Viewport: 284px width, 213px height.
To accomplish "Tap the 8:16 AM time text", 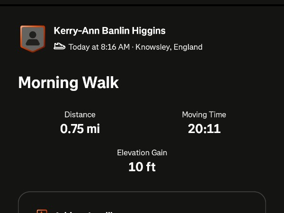I will click(x=115, y=47).
